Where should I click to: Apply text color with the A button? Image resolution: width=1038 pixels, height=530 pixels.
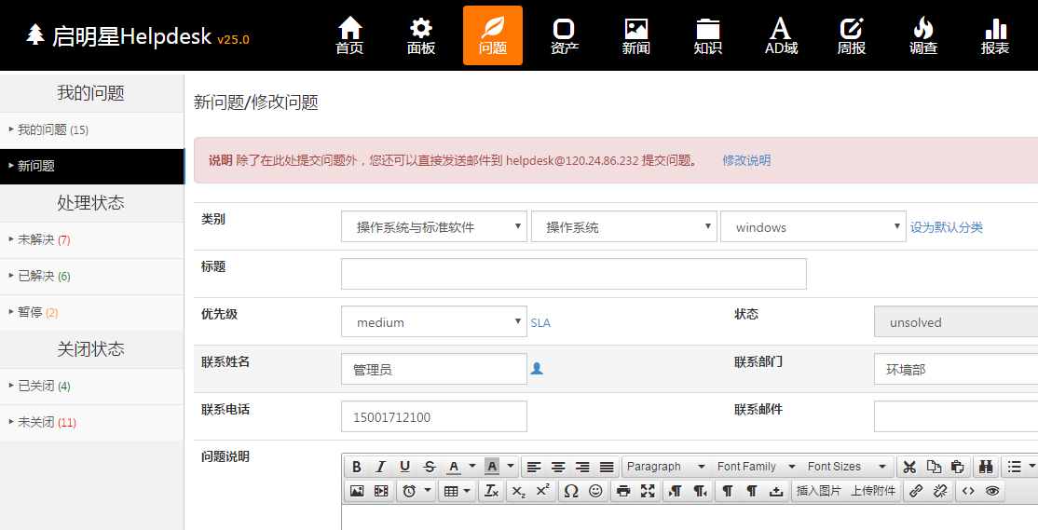[x=454, y=468]
